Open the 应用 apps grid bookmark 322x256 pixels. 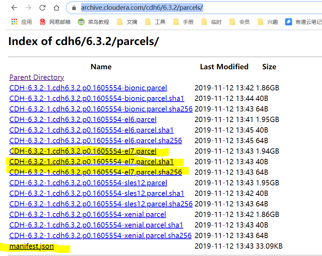pos(21,22)
